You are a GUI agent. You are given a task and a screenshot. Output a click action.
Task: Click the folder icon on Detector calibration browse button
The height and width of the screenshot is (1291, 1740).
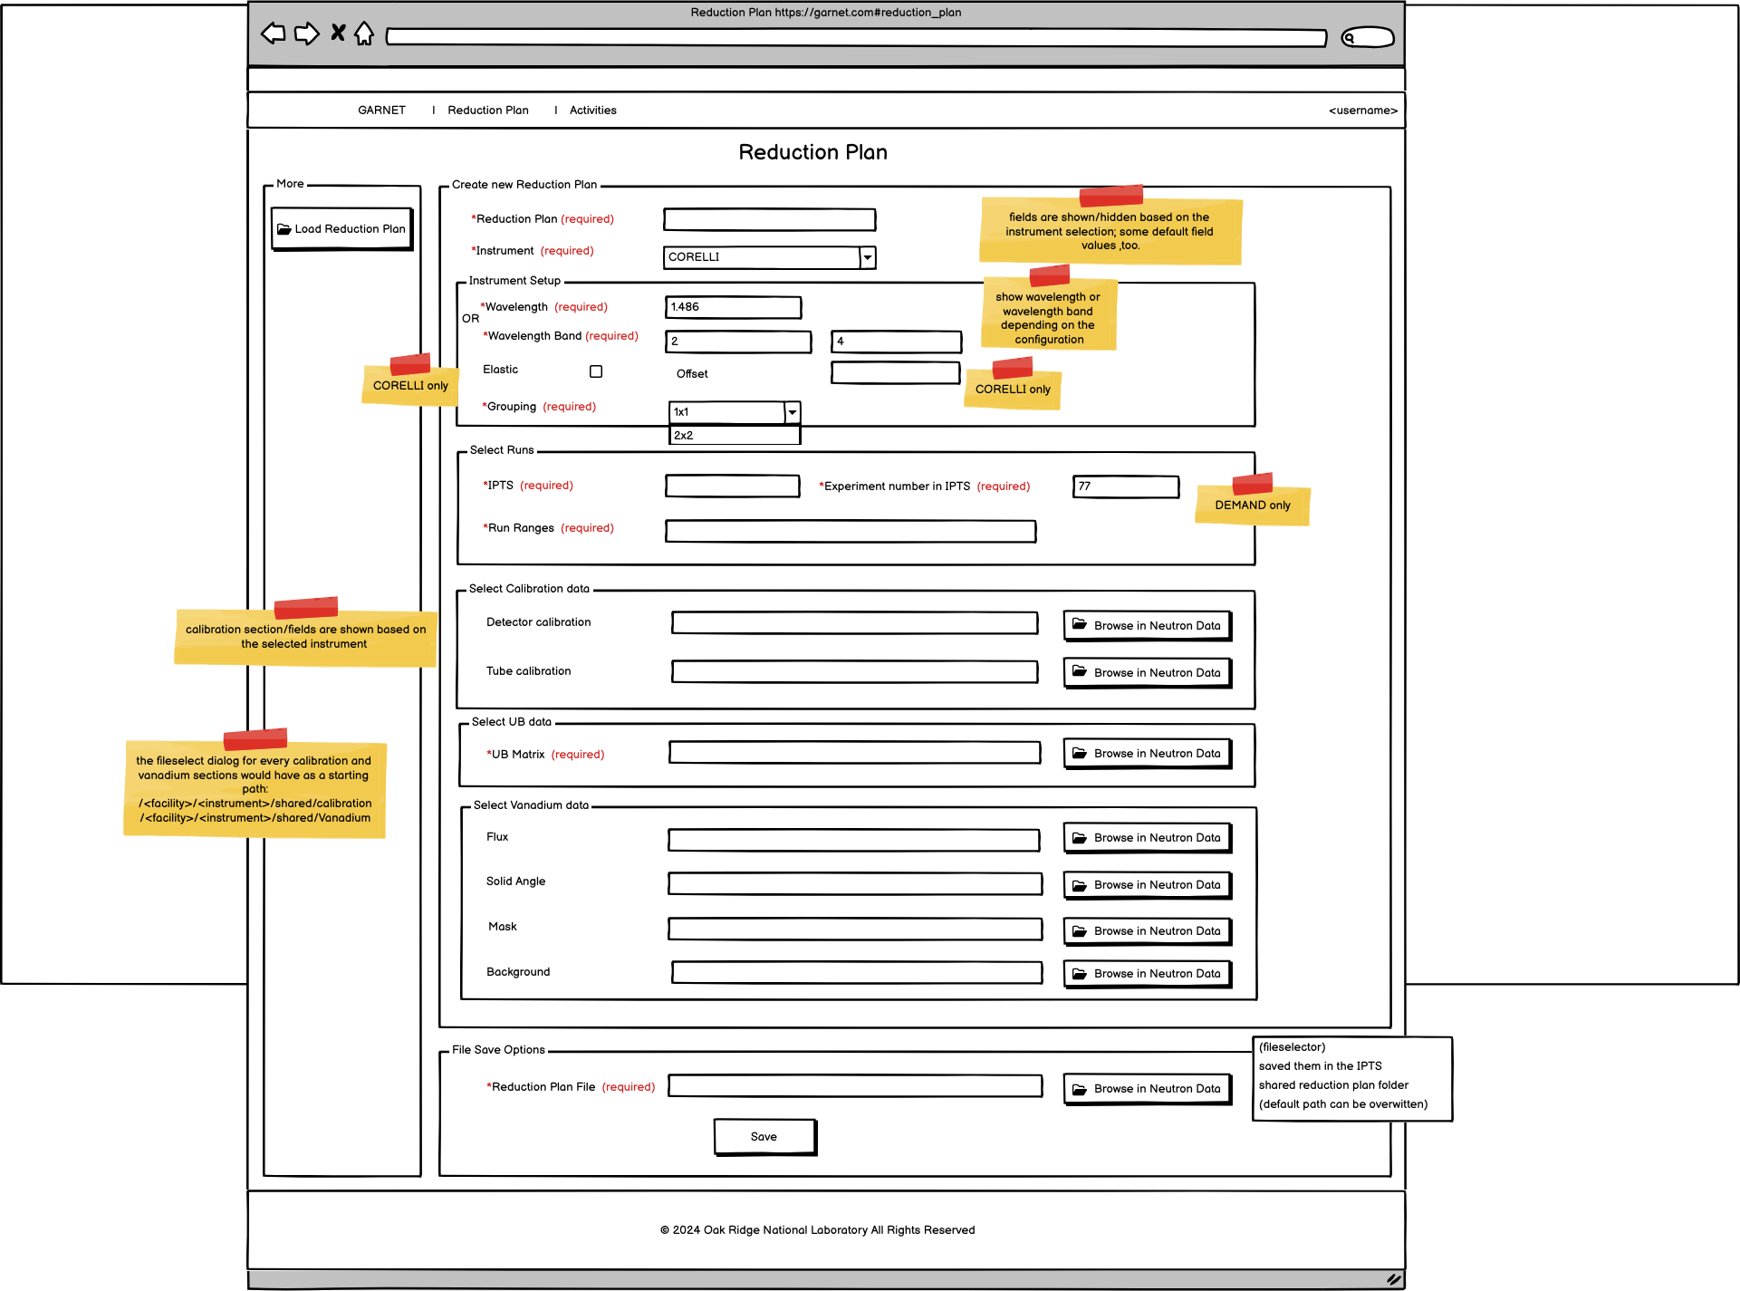pos(1080,624)
